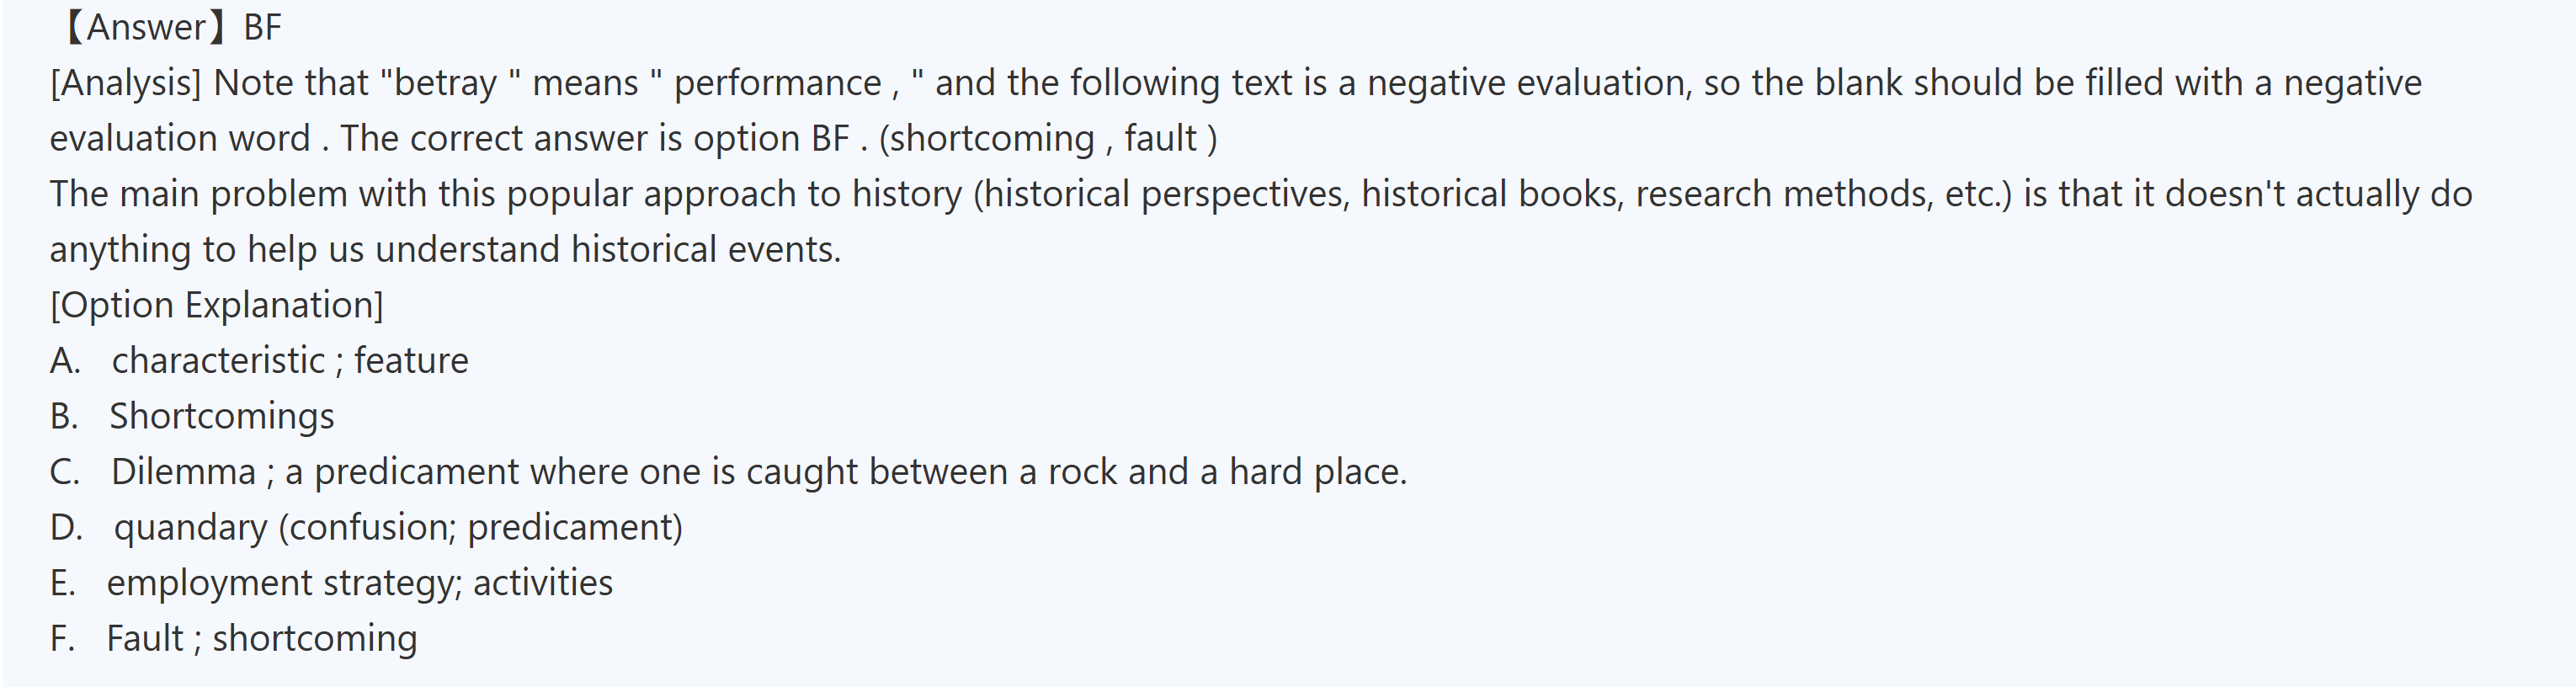Click the quoted word "betray"
The height and width of the screenshot is (687, 2576).
(x=445, y=83)
